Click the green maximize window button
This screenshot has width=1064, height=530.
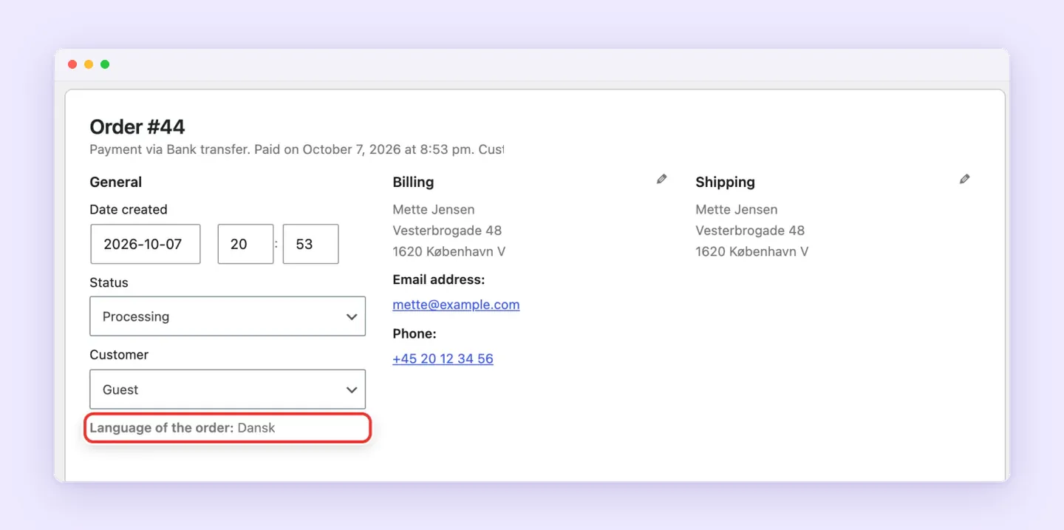click(x=105, y=64)
